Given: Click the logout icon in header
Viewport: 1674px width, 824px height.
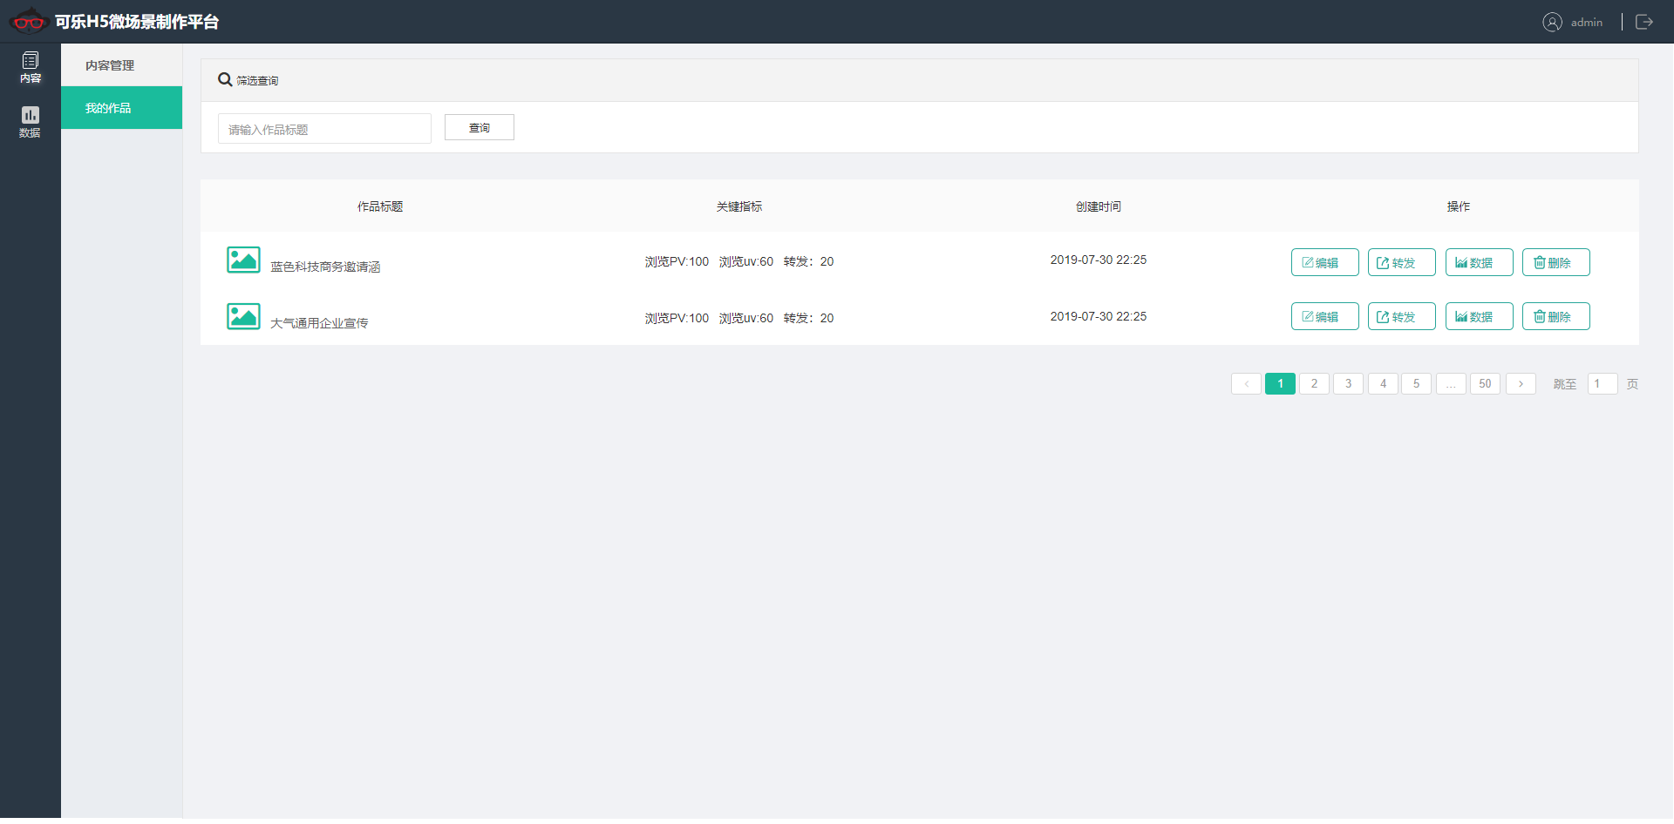Looking at the screenshot, I should click(1644, 22).
